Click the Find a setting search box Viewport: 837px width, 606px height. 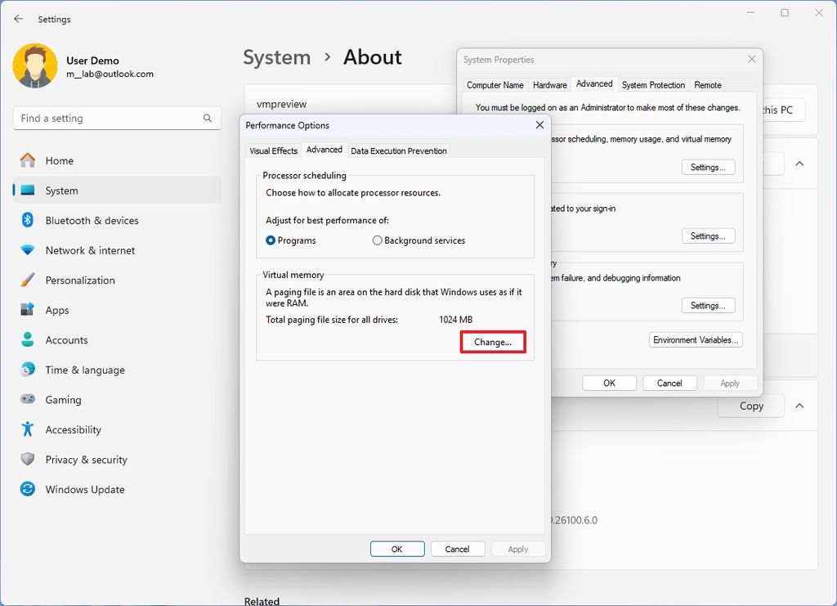[x=117, y=118]
